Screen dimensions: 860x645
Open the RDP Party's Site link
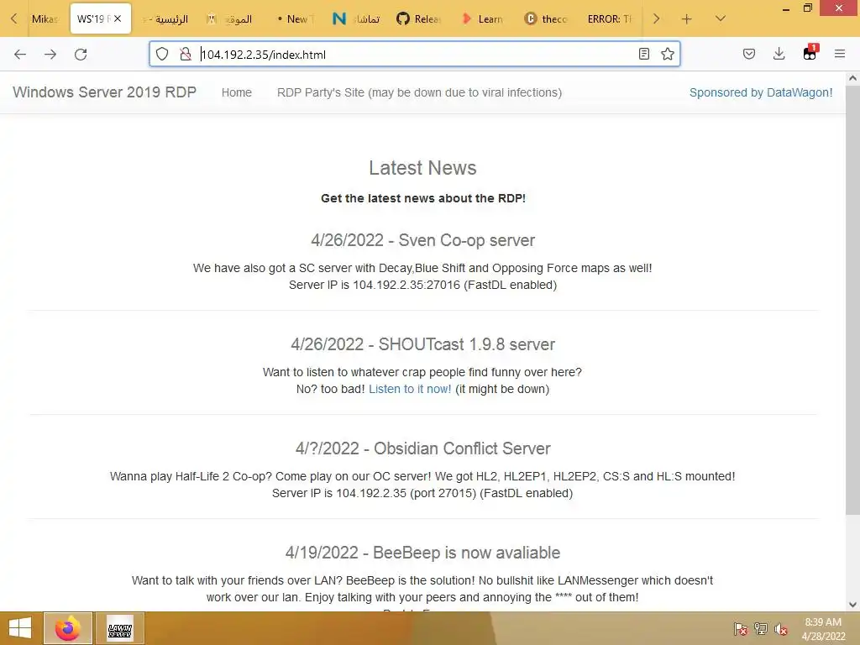(x=420, y=92)
